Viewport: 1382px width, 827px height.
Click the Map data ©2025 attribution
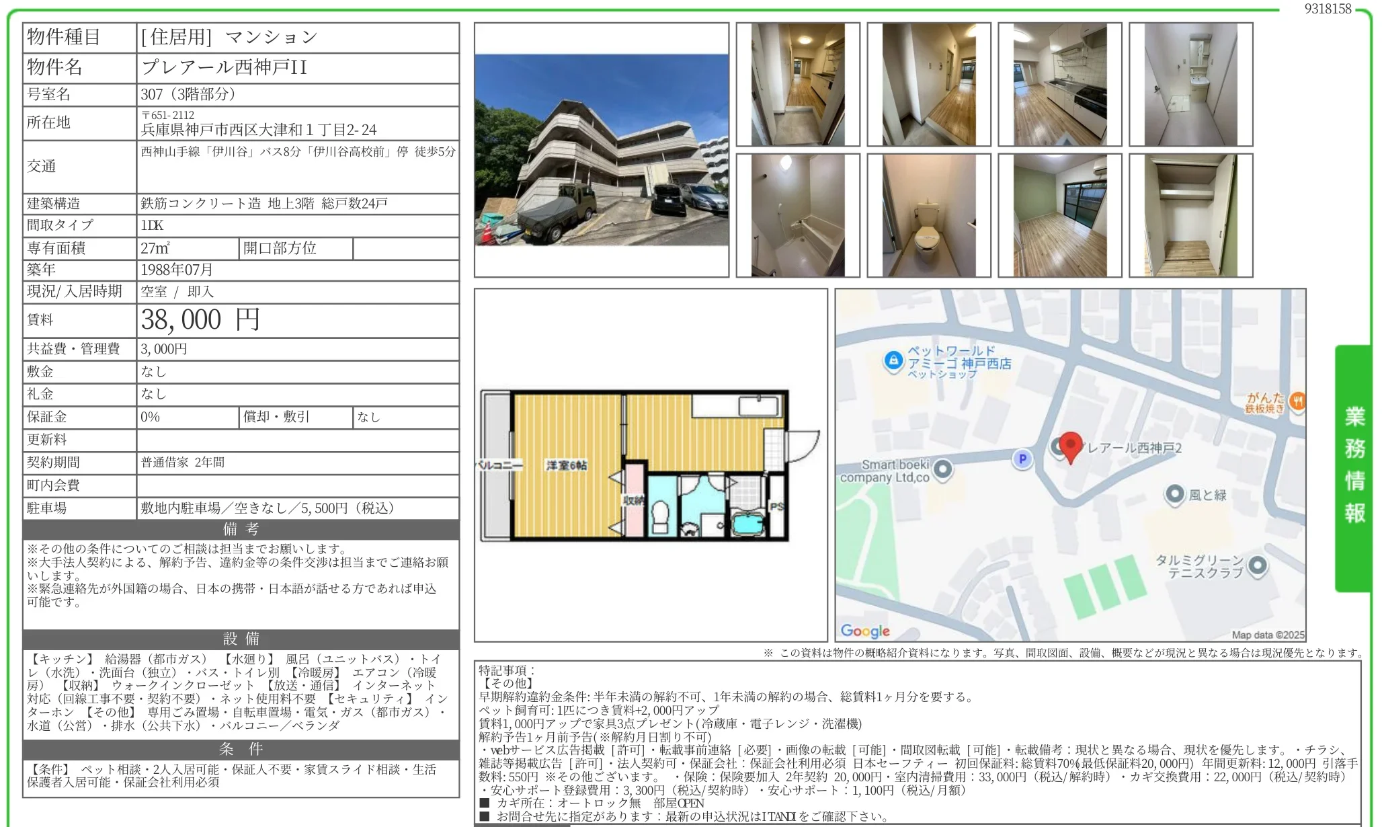(x=1268, y=635)
